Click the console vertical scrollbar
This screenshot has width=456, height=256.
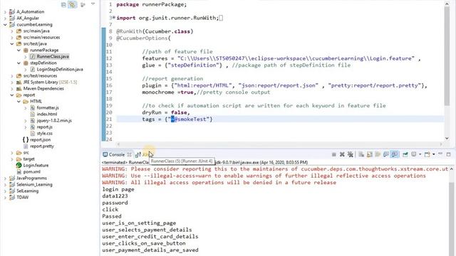click(451, 219)
